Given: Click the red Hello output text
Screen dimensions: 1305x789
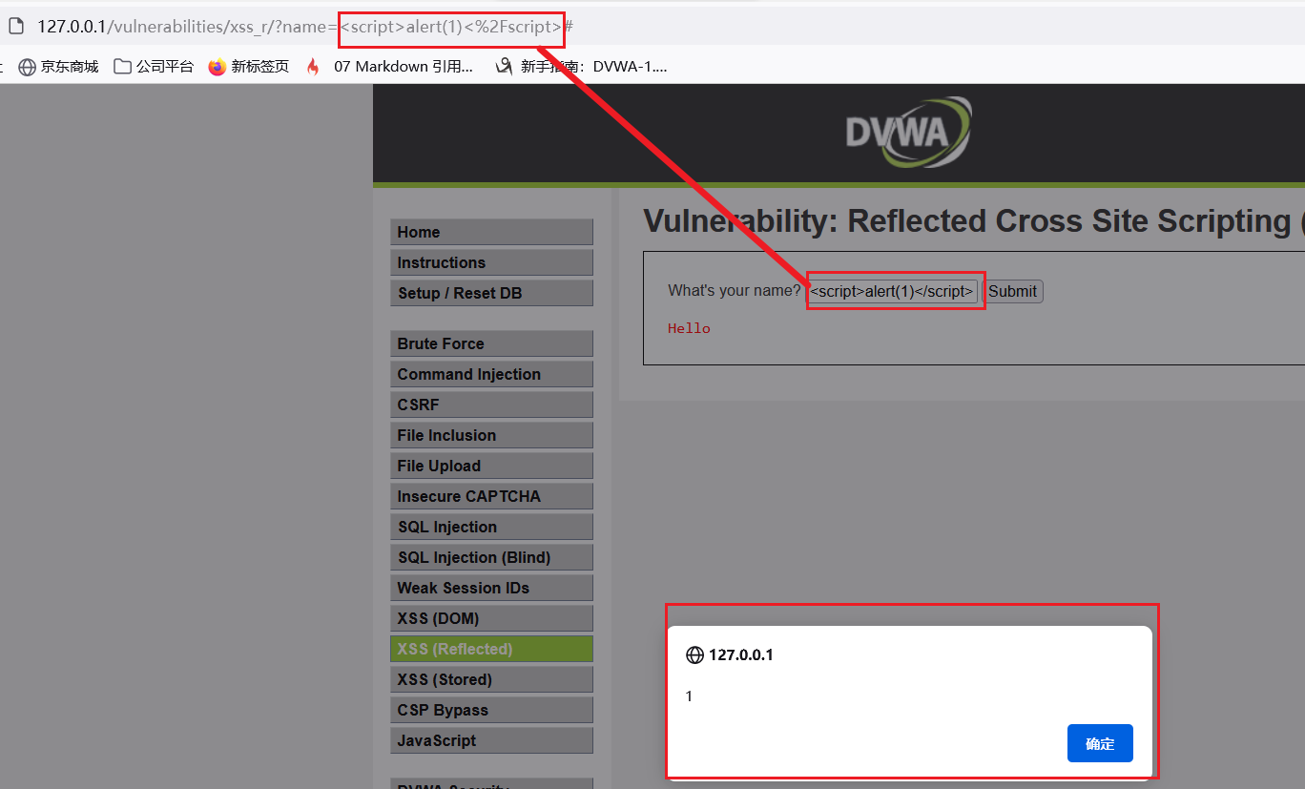Looking at the screenshot, I should pos(689,328).
